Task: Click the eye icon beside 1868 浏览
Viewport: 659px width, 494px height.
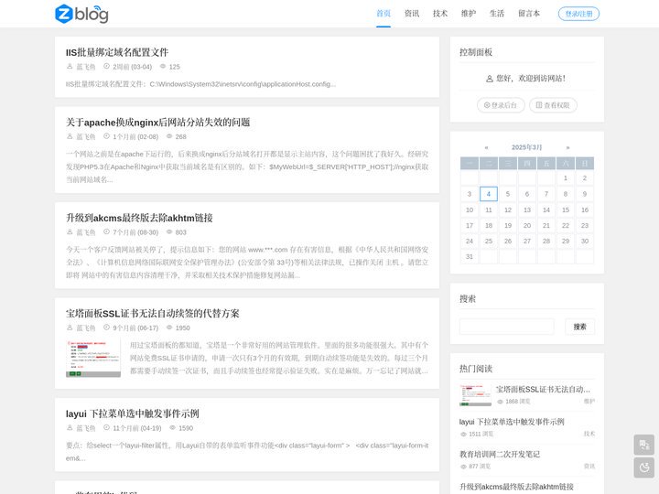Action: (x=500, y=402)
